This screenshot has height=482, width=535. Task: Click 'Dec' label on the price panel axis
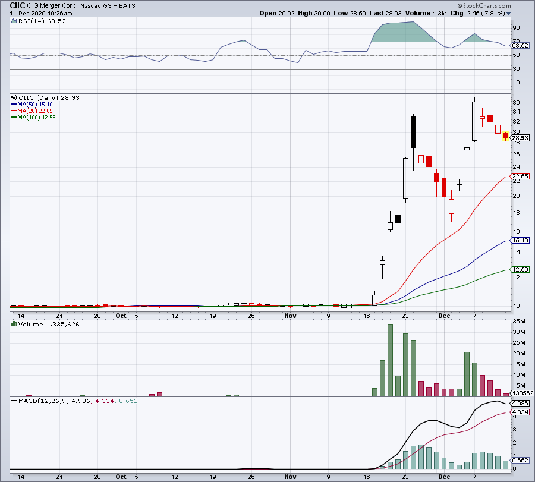point(444,316)
